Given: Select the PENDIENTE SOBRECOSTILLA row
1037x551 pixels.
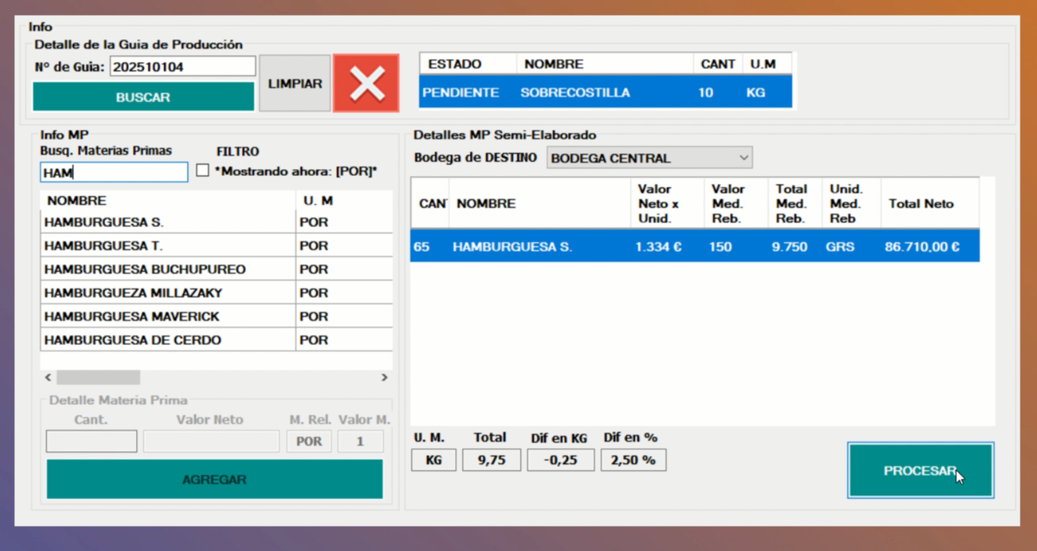Looking at the screenshot, I should pyautogui.click(x=605, y=93).
